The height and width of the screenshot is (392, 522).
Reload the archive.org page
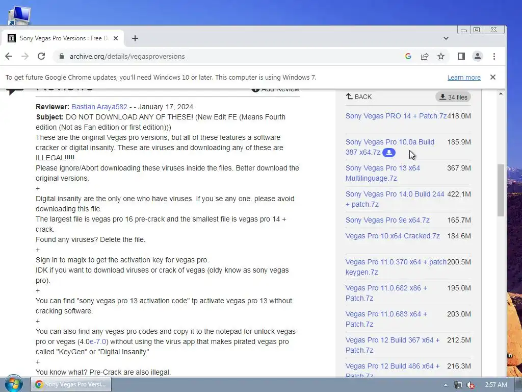[41, 56]
